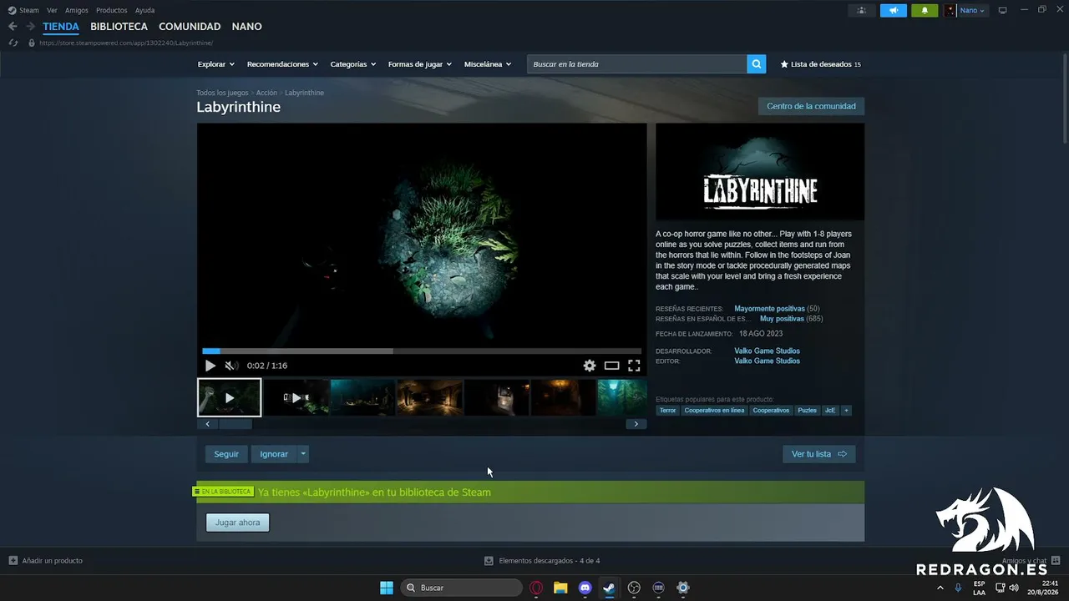Click the store search magnifier button
The width and height of the screenshot is (1069, 601).
(x=757, y=64)
